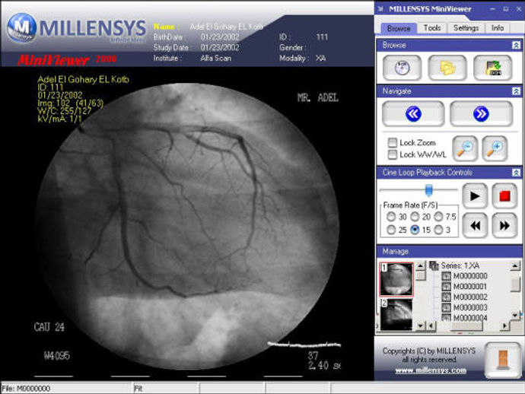Click the image icon beside M0000002
The height and width of the screenshot is (394, 525).
447,297
